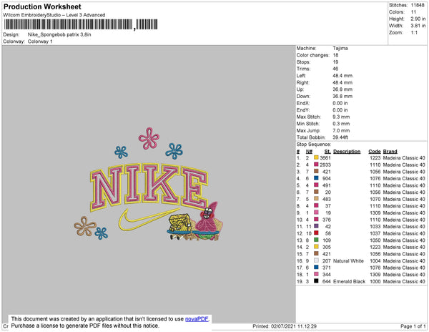429x332 pixels.
Task: Click the red swatch in stop row 12
Action: click(x=316, y=233)
